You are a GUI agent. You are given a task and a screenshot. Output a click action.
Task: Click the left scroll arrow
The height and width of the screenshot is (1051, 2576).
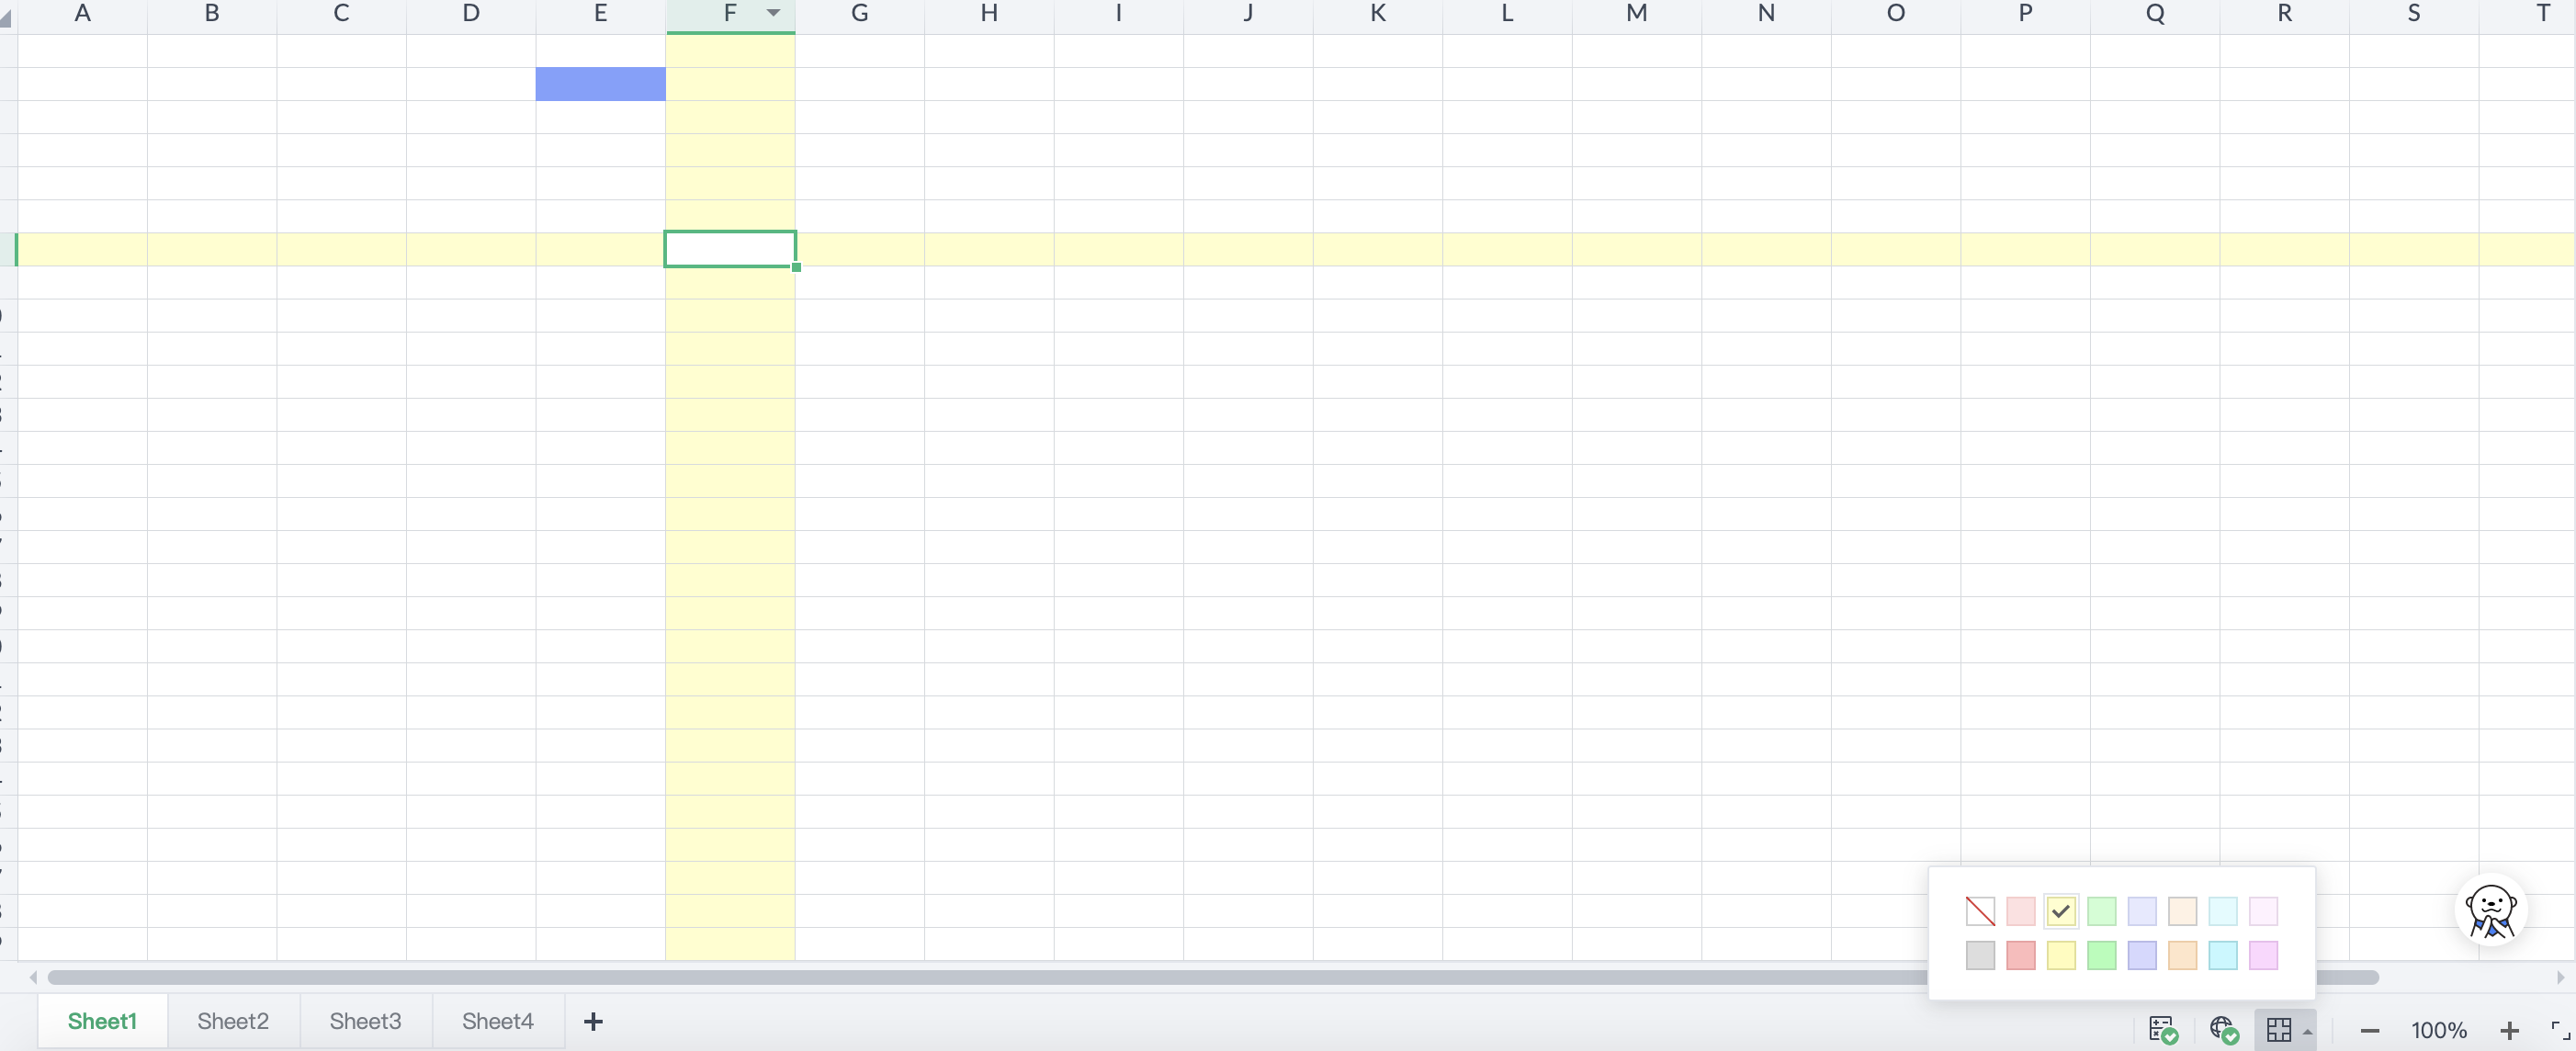click(31, 977)
